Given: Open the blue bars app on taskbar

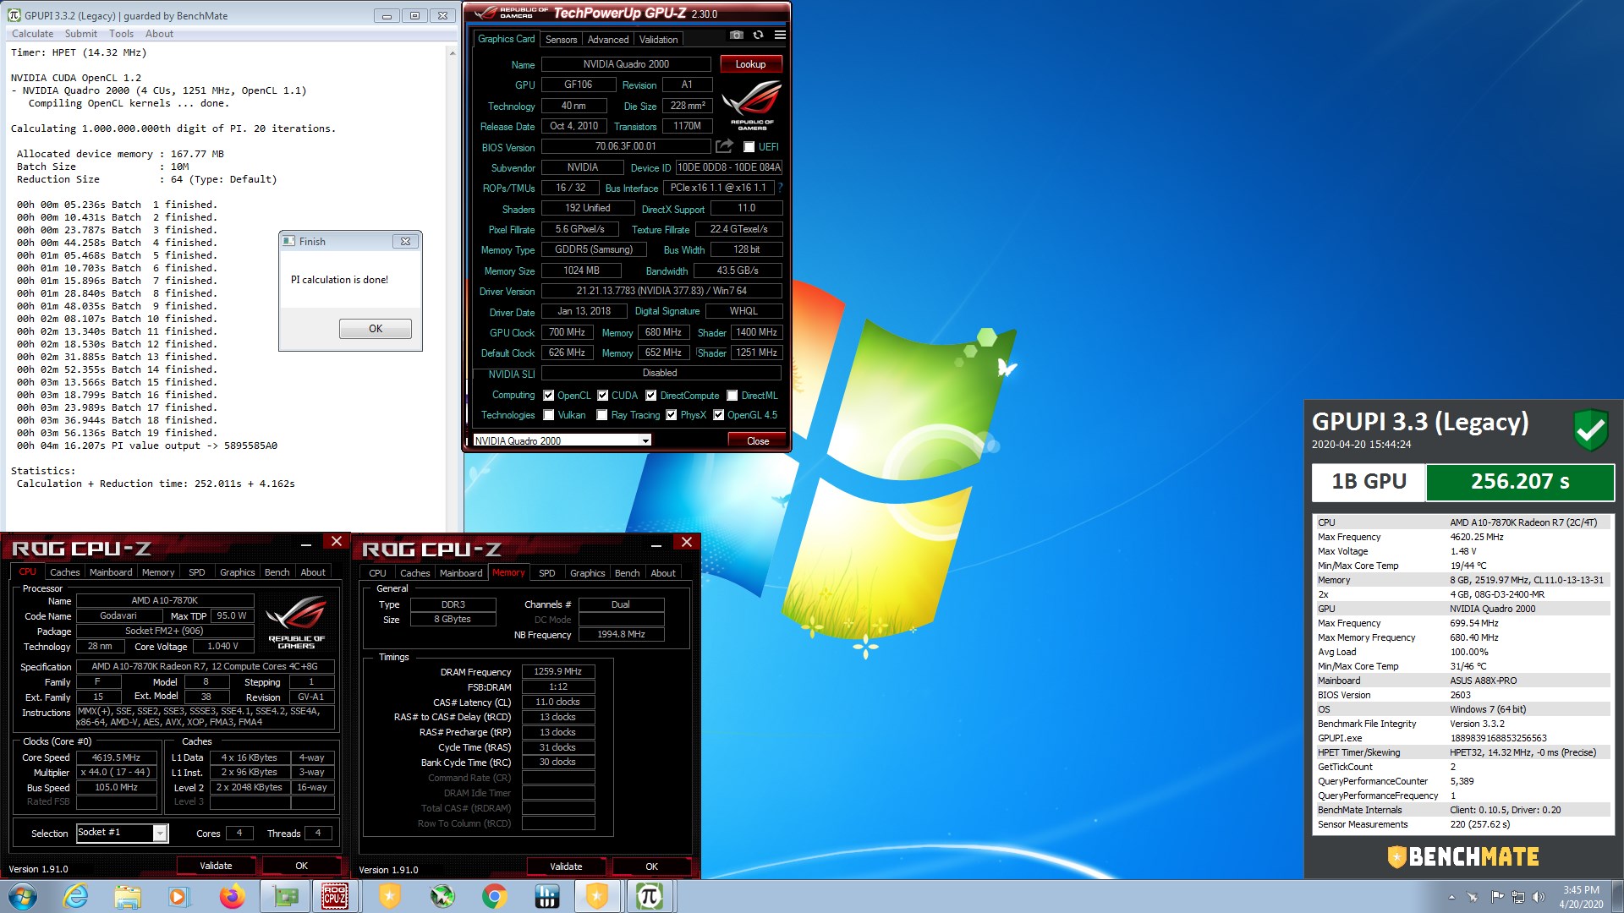Looking at the screenshot, I should click(547, 896).
